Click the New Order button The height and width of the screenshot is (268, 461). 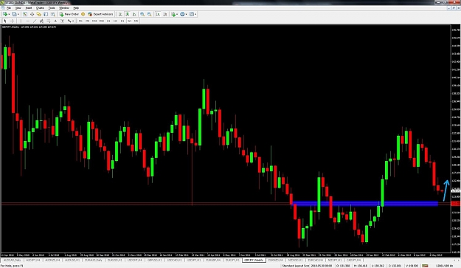pyautogui.click(x=69, y=14)
